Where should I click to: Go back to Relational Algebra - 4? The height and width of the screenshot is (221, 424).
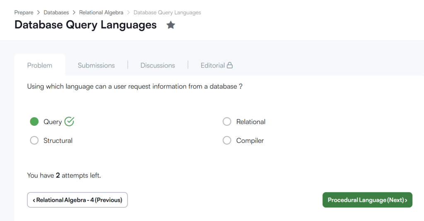[77, 200]
